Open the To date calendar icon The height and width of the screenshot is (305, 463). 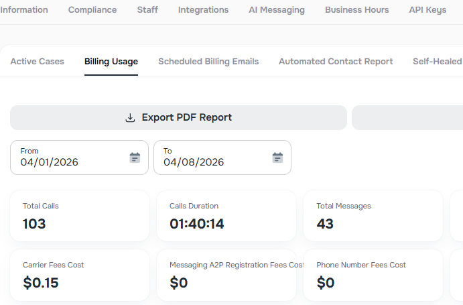coord(277,158)
